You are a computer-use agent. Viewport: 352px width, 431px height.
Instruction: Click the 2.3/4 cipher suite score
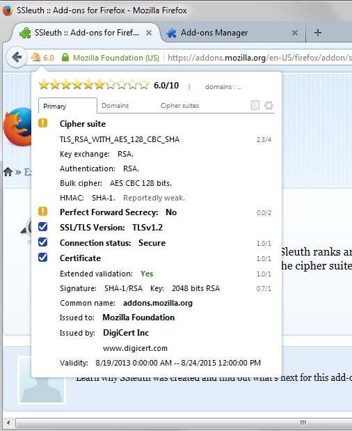(x=264, y=140)
